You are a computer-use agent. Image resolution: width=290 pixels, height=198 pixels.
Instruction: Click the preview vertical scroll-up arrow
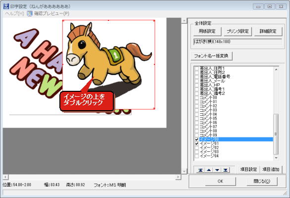pyautogui.click(x=184, y=20)
